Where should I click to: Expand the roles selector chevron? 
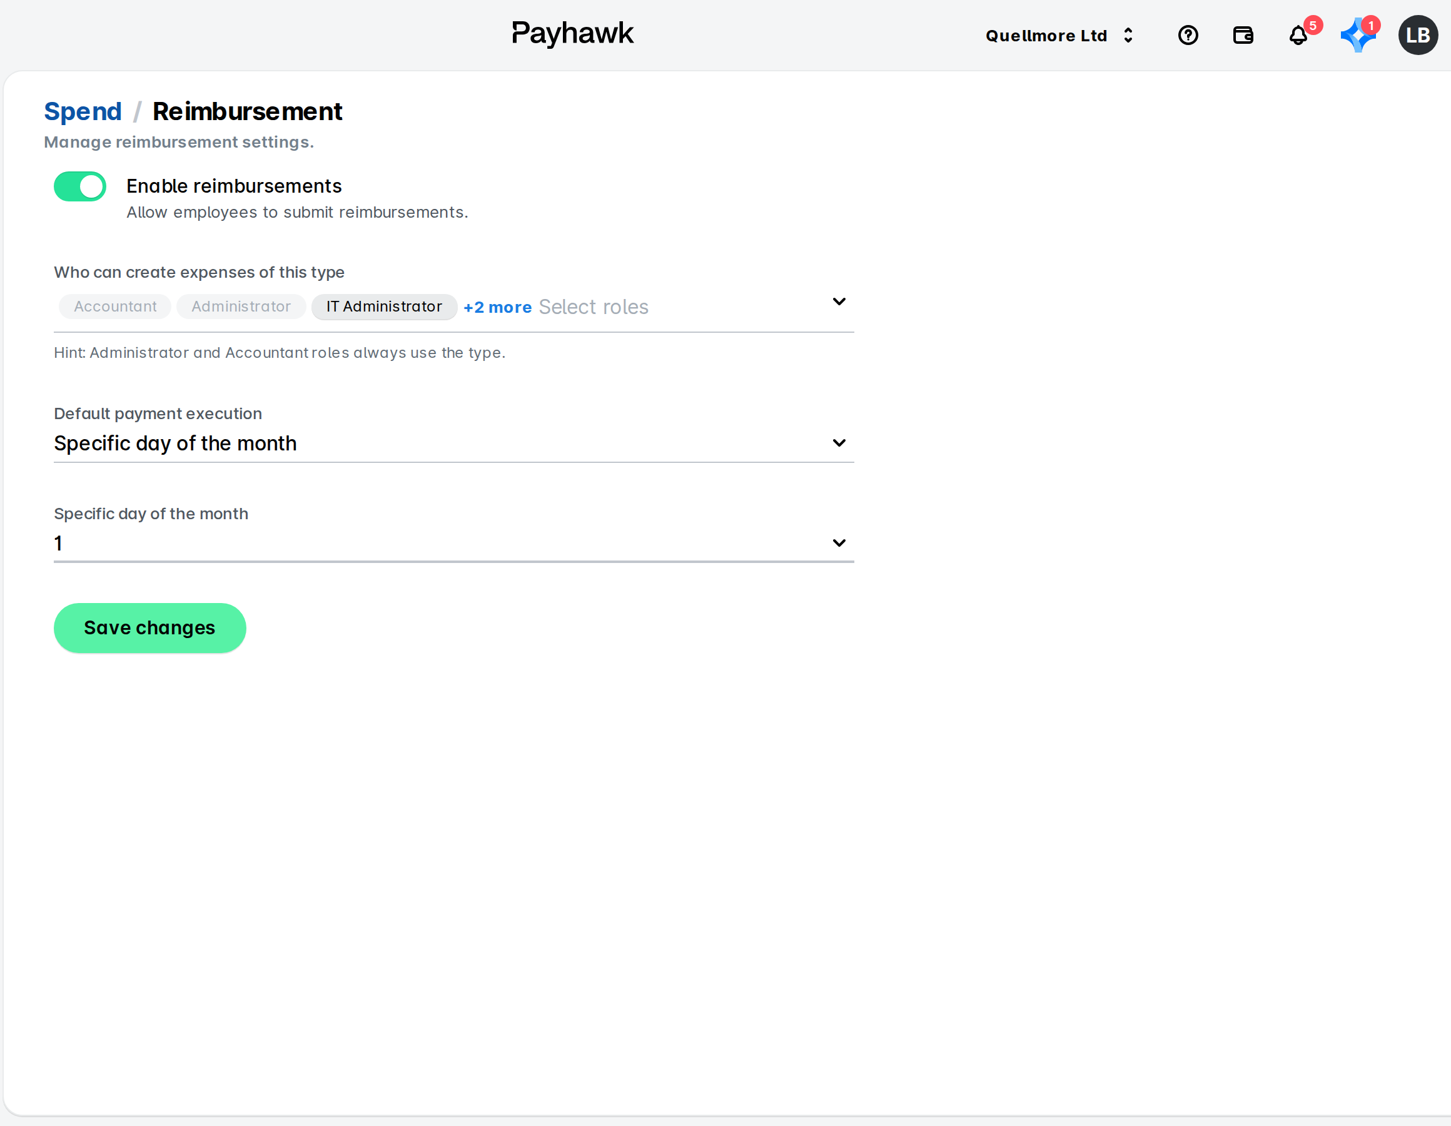(x=839, y=302)
